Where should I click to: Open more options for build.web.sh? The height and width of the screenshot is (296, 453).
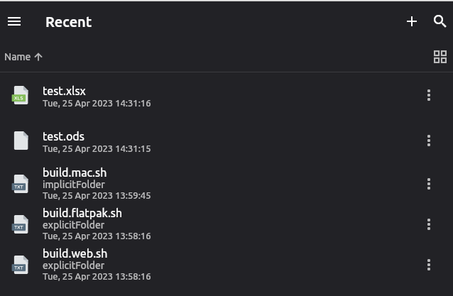point(429,265)
